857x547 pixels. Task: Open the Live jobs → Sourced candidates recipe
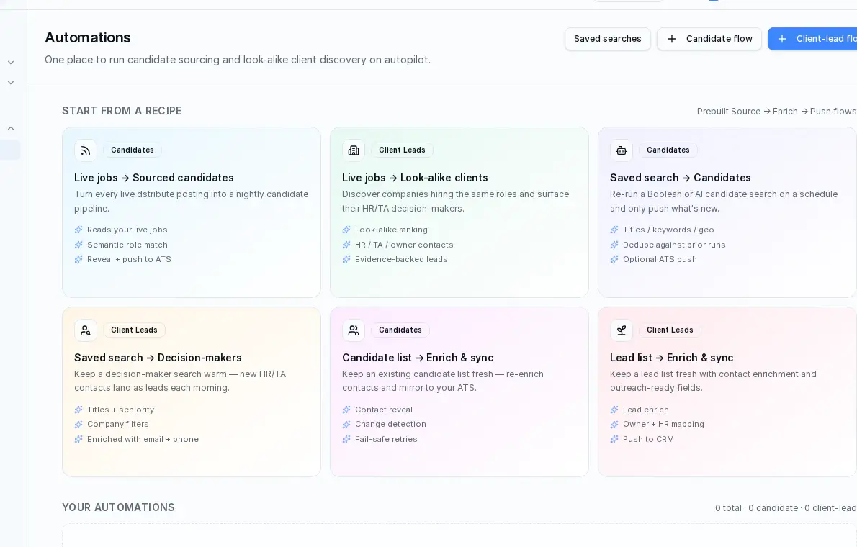192,212
